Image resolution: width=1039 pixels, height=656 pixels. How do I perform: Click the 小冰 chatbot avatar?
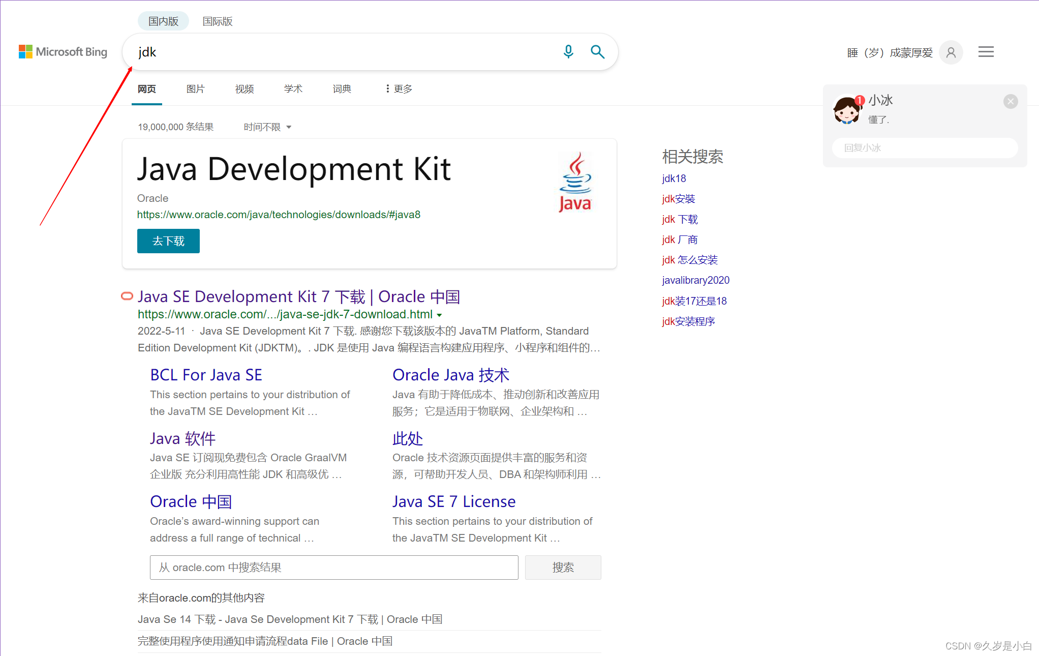point(847,110)
